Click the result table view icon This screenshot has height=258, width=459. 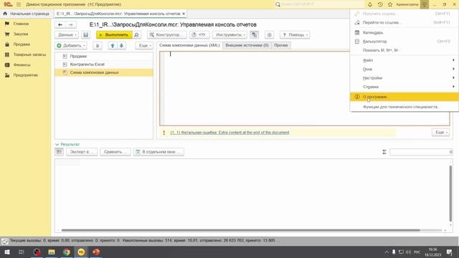click(59, 152)
